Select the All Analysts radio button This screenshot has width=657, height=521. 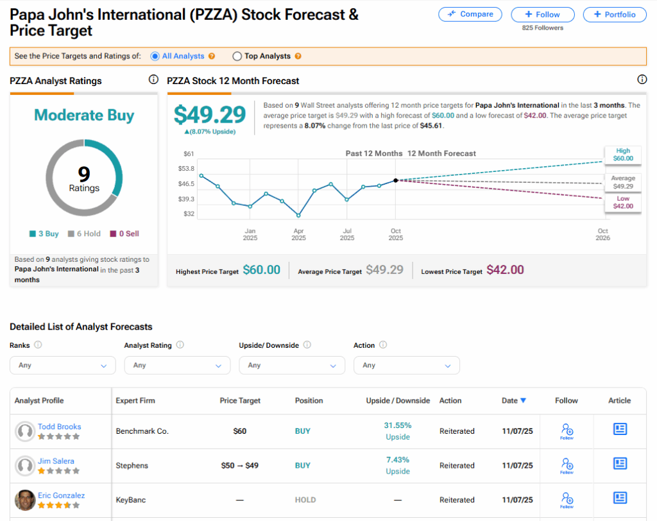point(155,56)
